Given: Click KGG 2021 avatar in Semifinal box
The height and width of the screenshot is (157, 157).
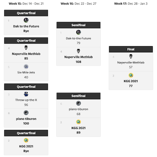Looking at the screenshot, I should pyautogui.click(x=78, y=122).
